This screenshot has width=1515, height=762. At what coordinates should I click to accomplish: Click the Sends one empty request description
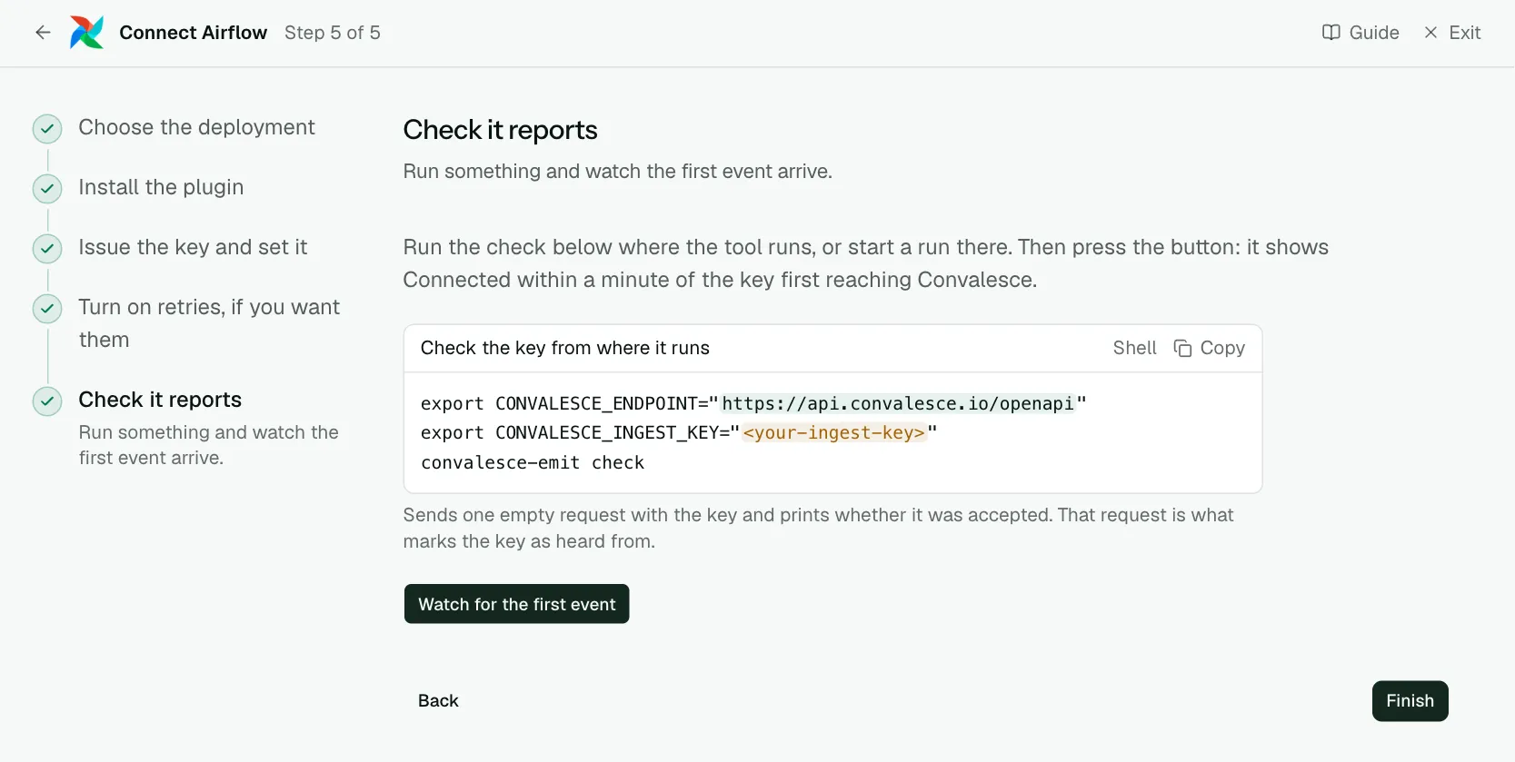(x=819, y=528)
